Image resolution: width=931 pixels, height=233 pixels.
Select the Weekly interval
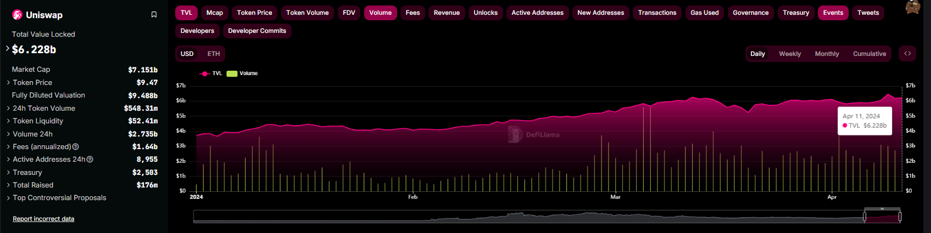[790, 54]
